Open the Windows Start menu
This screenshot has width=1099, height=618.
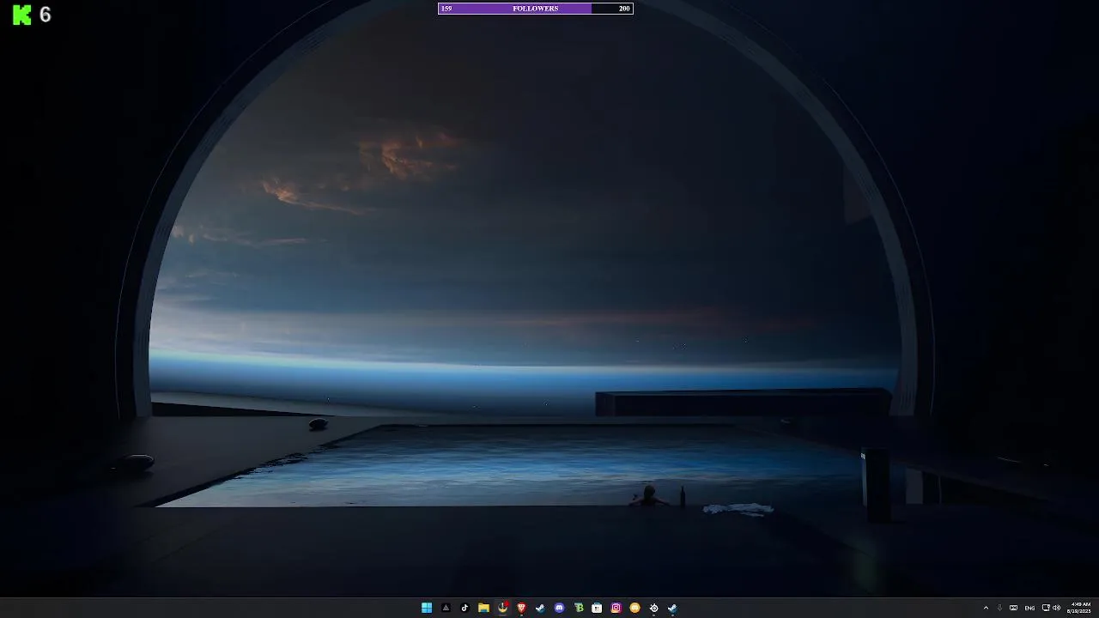(x=427, y=608)
